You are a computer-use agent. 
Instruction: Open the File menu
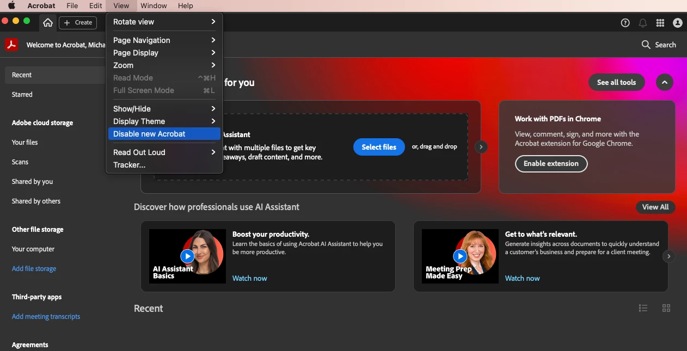click(72, 5)
